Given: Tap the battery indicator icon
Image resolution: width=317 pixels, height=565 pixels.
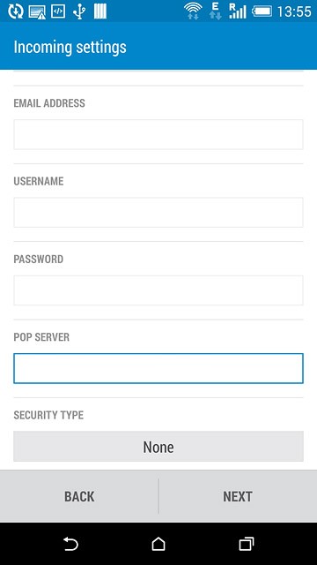Looking at the screenshot, I should click(x=262, y=11).
